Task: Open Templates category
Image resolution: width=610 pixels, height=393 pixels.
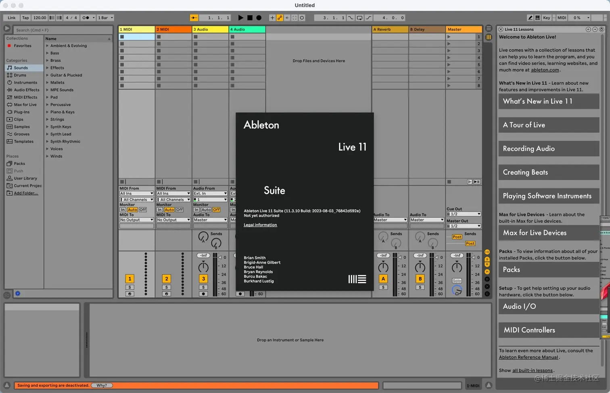Action: [24, 142]
